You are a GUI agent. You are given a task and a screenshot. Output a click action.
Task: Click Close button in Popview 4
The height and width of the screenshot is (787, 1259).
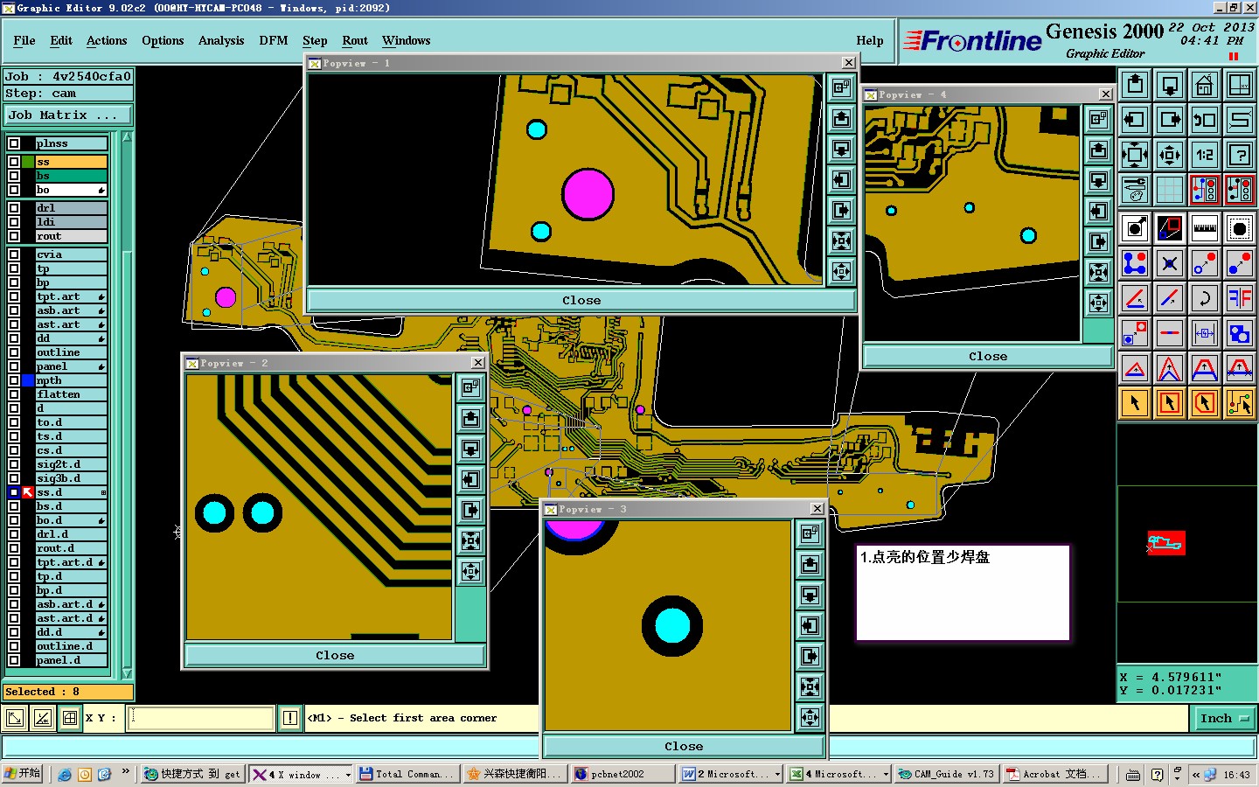tap(988, 356)
